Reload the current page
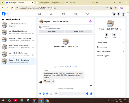 [x=12, y=8]
